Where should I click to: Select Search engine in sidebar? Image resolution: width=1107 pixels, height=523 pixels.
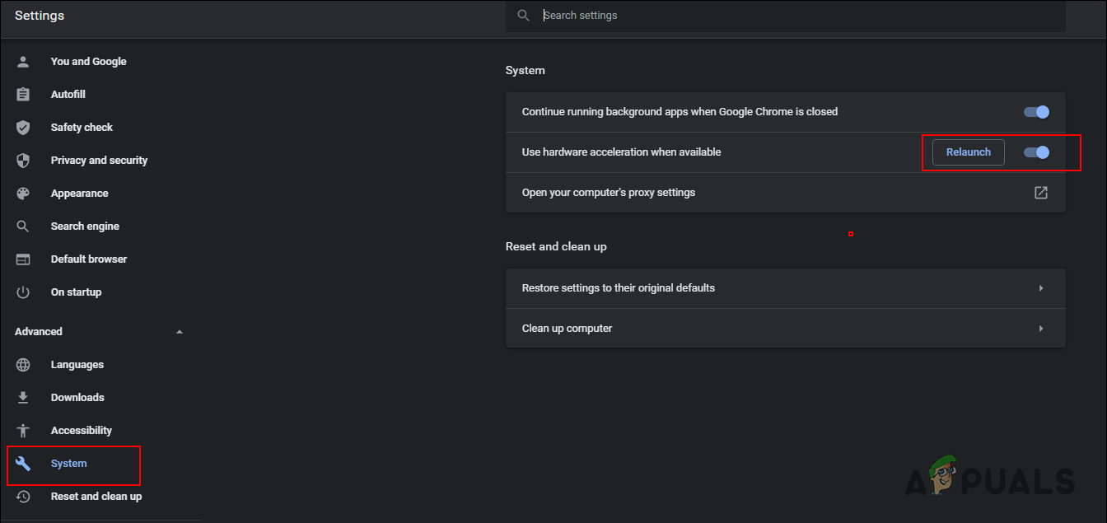[x=85, y=226]
